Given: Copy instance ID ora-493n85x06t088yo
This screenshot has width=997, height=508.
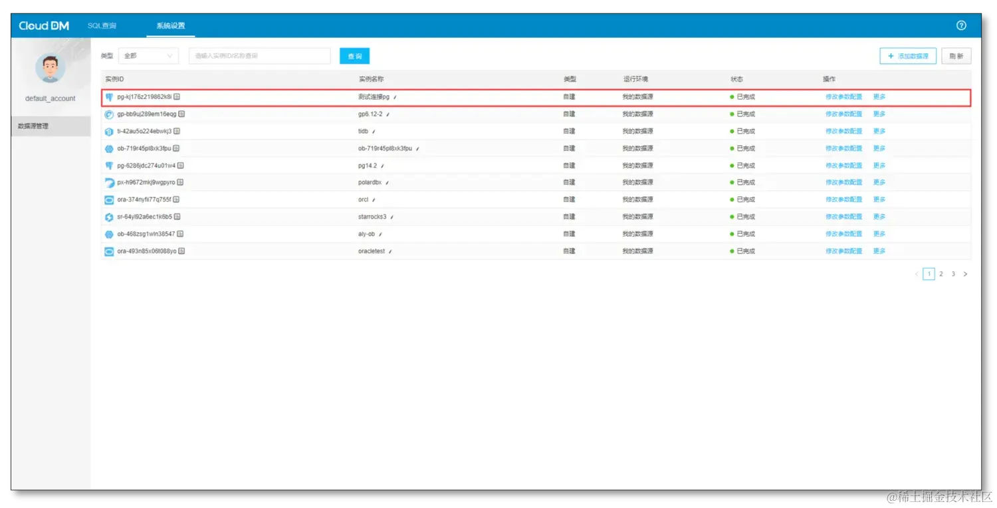Looking at the screenshot, I should (x=181, y=251).
